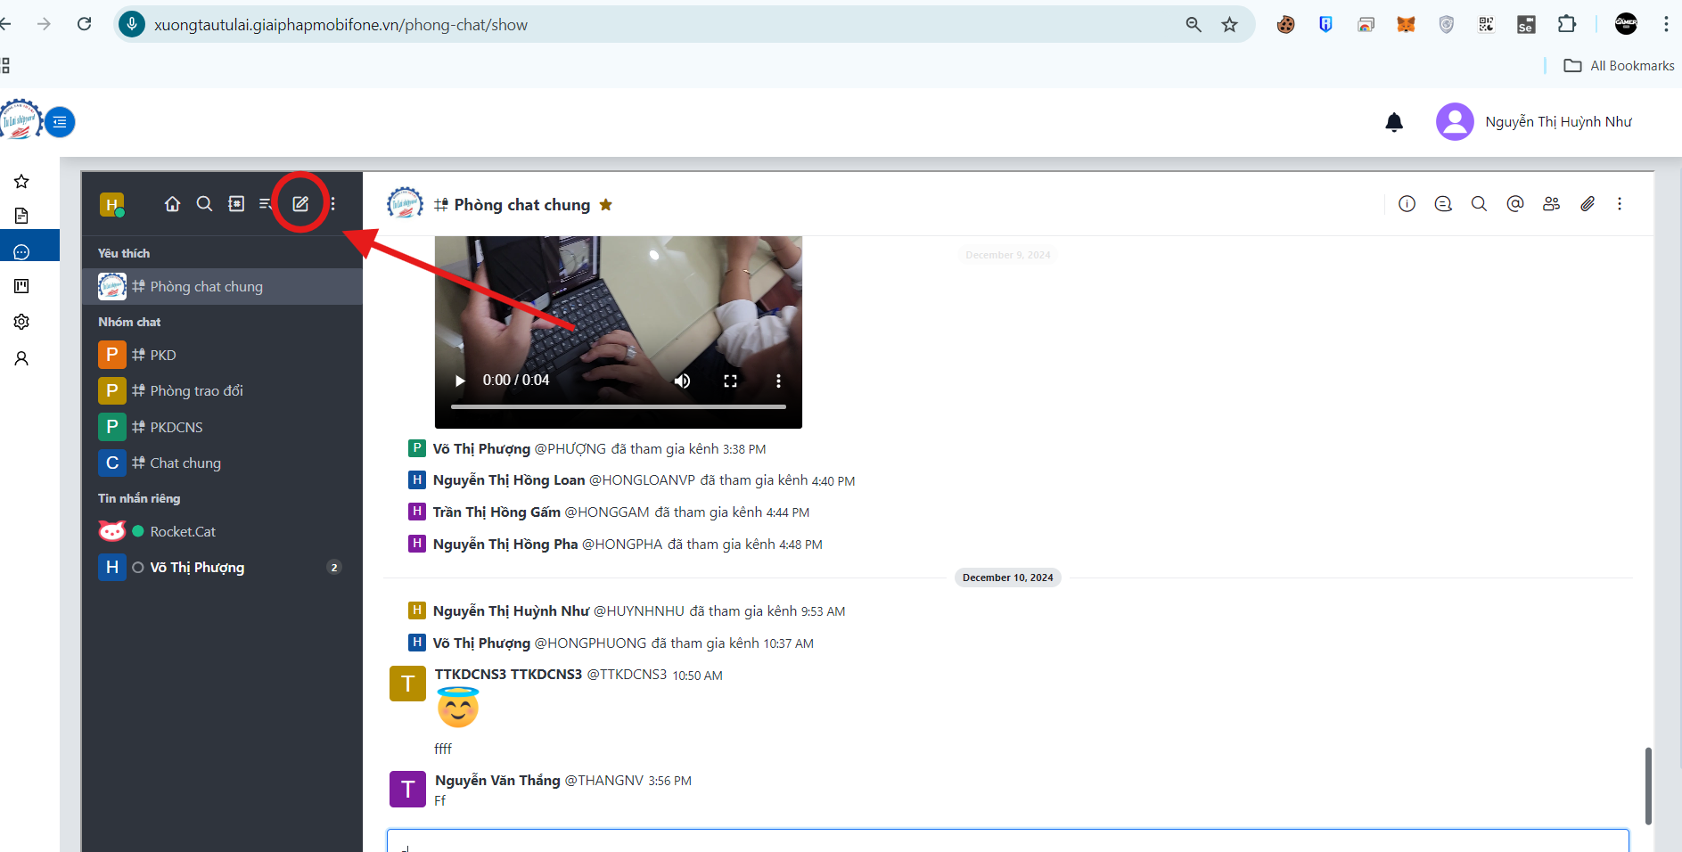This screenshot has width=1682, height=852.
Task: Open browser zoom magnifier icon in address bar
Action: pyautogui.click(x=1194, y=24)
